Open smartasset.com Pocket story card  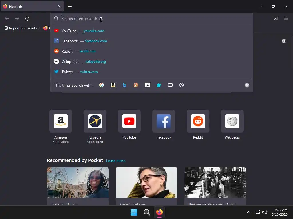pos(146,186)
